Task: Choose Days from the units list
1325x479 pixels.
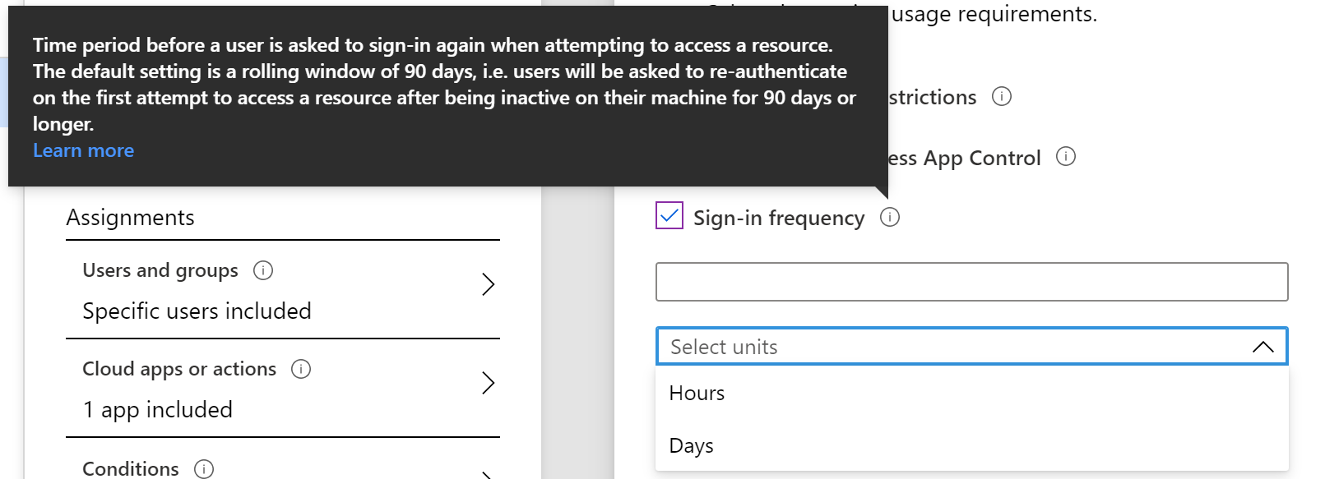Action: 692,446
